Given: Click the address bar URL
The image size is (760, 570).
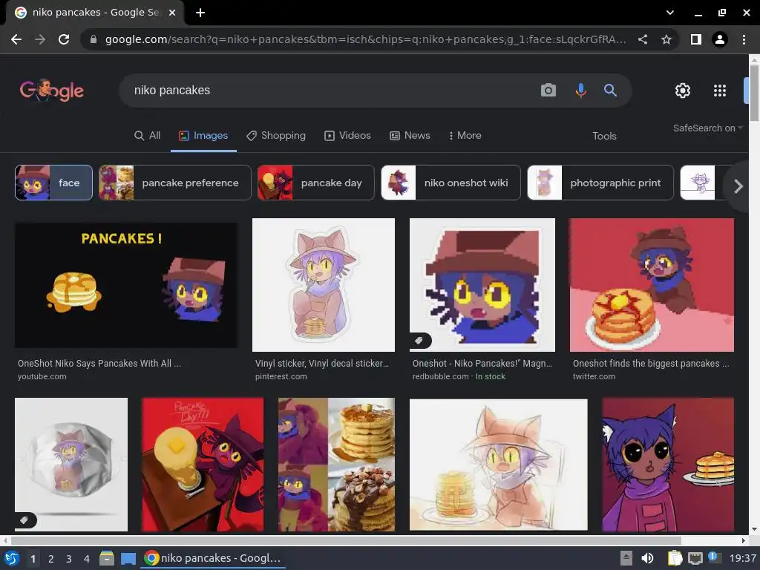Looking at the screenshot, I should [x=365, y=39].
